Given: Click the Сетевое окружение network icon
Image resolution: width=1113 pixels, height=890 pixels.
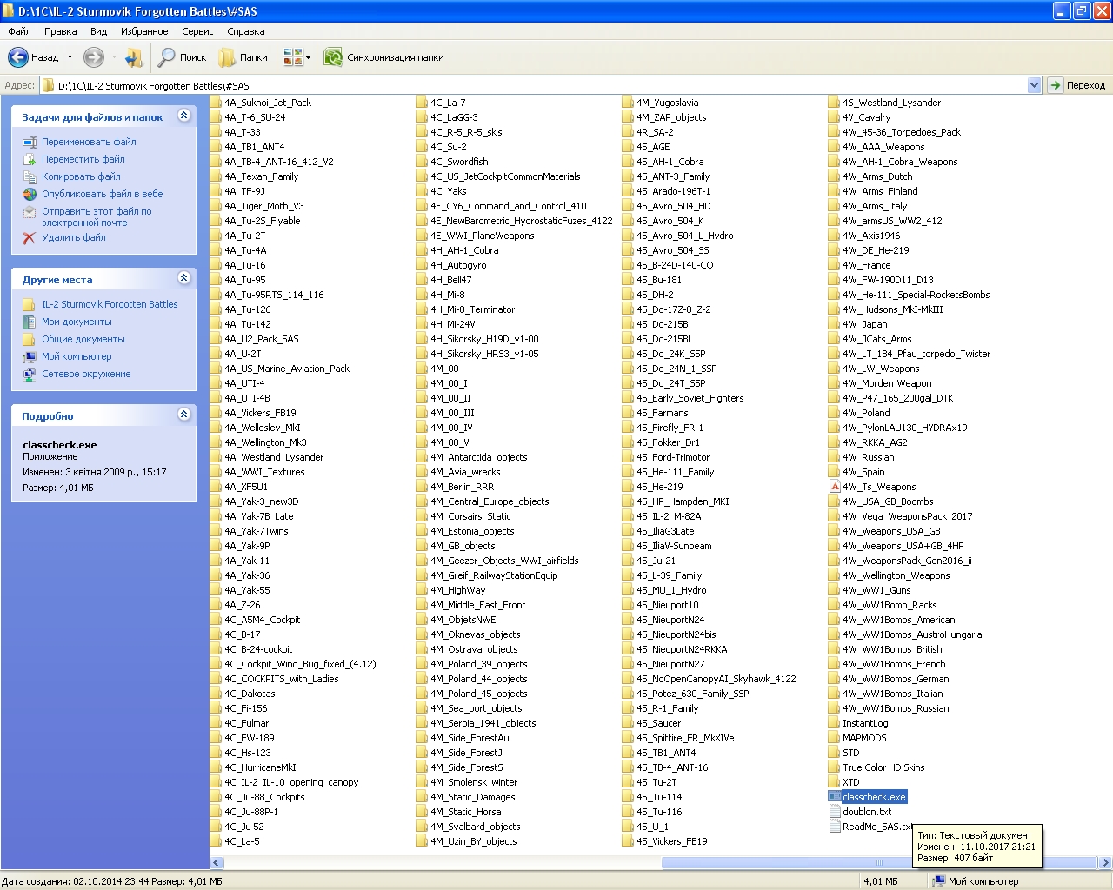Looking at the screenshot, I should tap(30, 374).
